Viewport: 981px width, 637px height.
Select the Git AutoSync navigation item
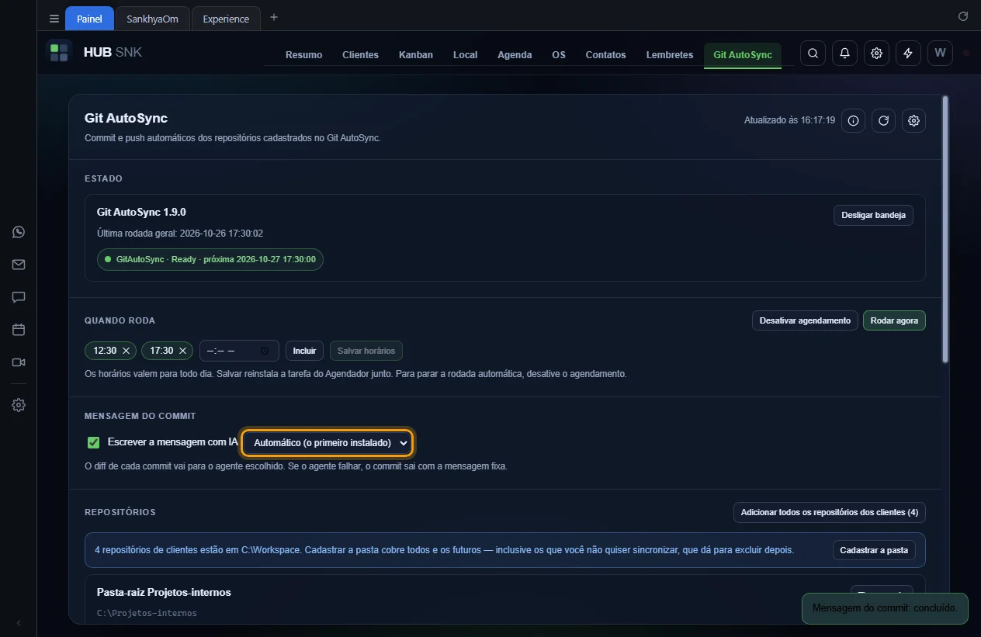(x=743, y=55)
